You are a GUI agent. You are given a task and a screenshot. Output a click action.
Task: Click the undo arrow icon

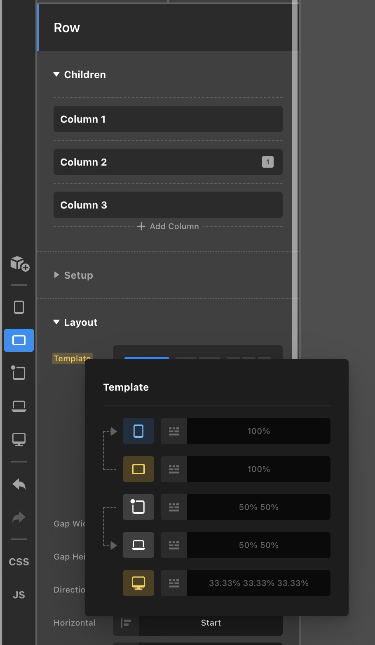19,484
